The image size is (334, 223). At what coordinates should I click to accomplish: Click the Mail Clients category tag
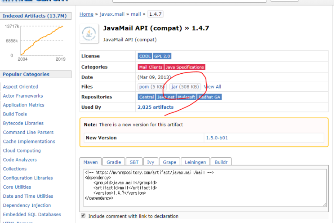(x=150, y=67)
